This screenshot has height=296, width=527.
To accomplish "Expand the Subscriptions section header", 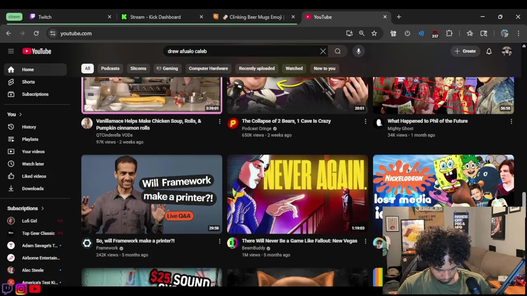I will coord(26,208).
